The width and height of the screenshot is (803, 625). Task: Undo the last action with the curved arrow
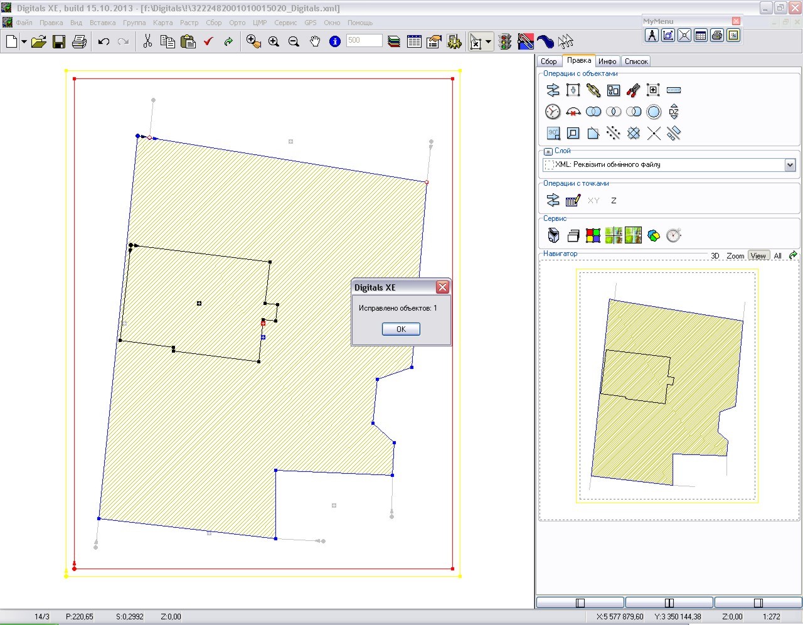click(104, 41)
